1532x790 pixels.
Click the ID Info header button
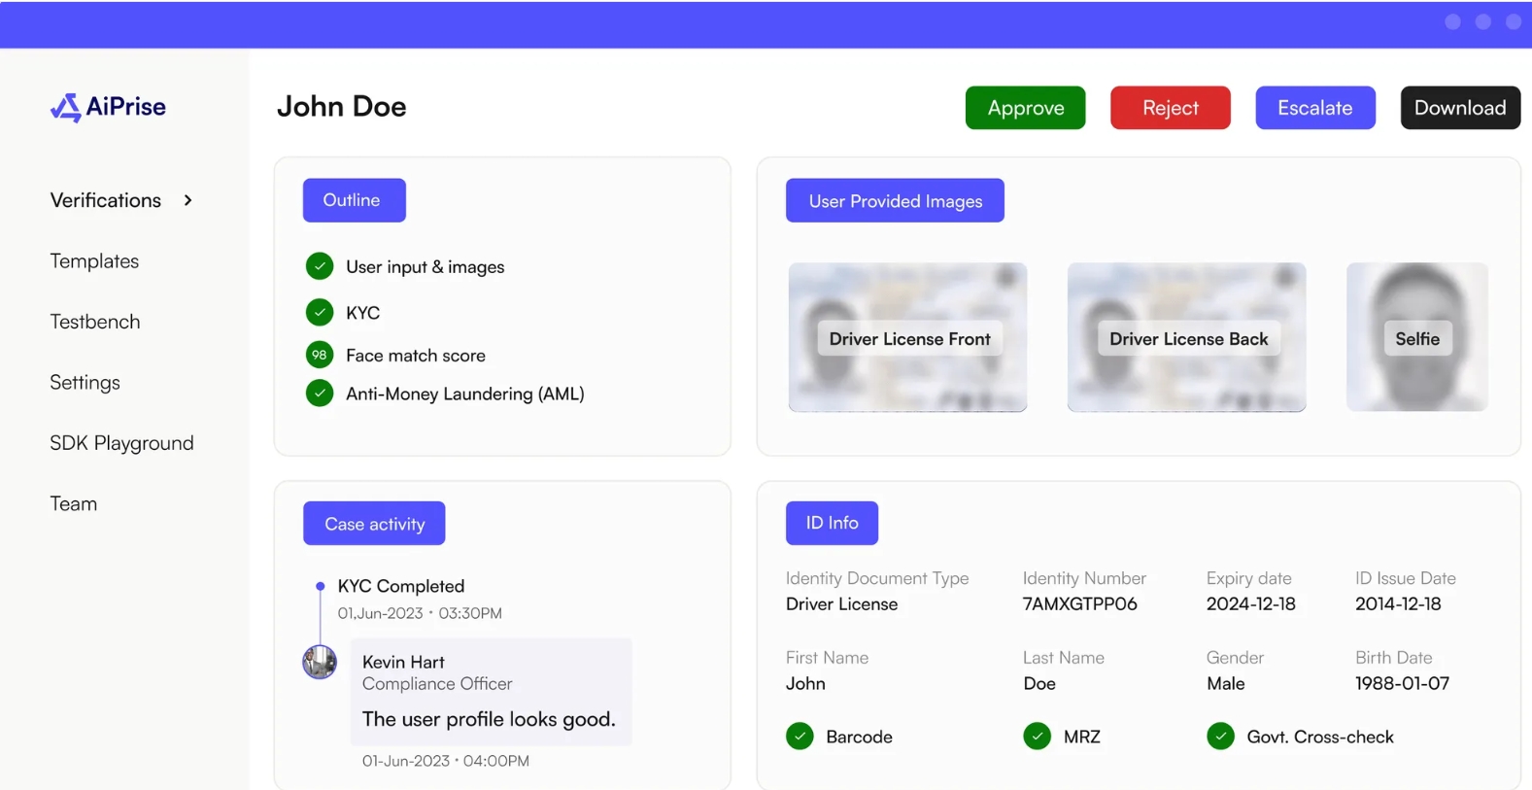click(832, 523)
